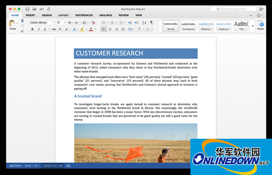Open the REFERENCES tab

pos(84,15)
